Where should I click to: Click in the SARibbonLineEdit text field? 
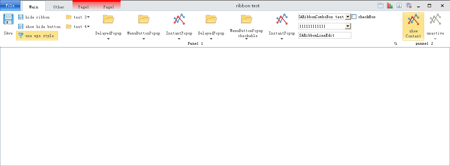[324, 35]
